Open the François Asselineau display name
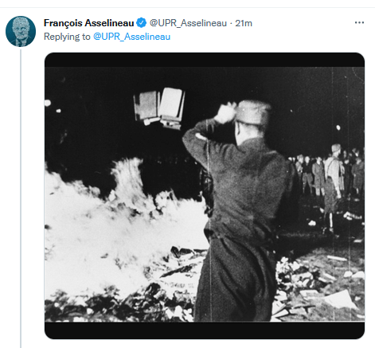This screenshot has height=348, width=375. coord(88,23)
